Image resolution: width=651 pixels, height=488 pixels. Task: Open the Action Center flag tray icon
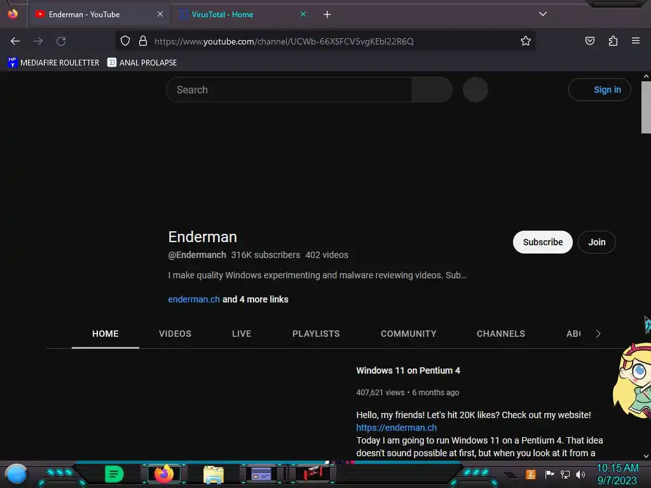point(549,474)
